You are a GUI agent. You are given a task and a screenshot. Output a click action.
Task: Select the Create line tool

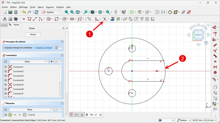(x=35, y=19)
